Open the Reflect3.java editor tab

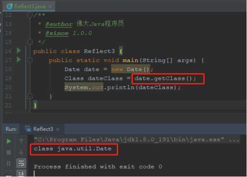[x=29, y=6]
